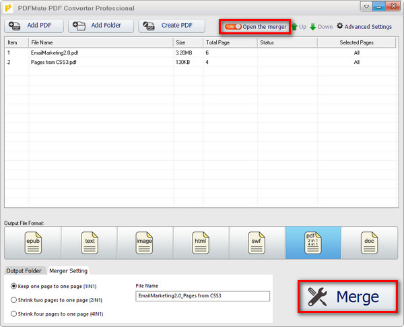The height and width of the screenshot is (327, 404).
Task: Select doc output format icon
Action: click(x=369, y=243)
